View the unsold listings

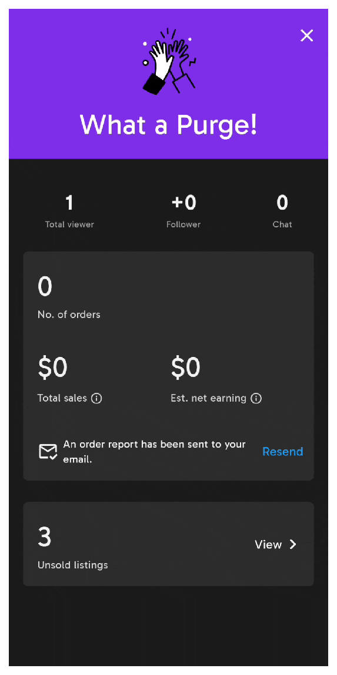pyautogui.click(x=268, y=545)
